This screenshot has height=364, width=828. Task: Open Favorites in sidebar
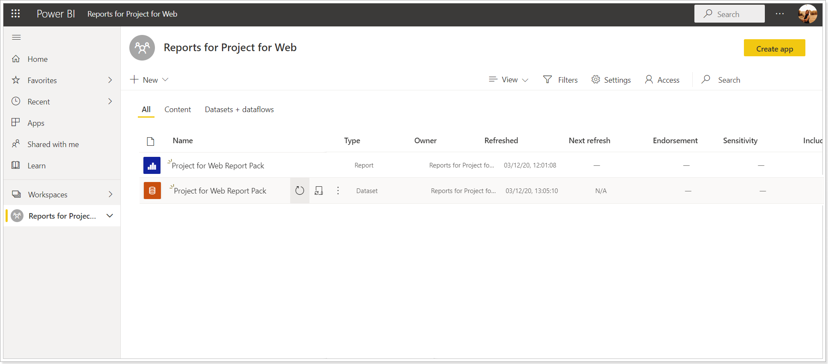pos(42,81)
